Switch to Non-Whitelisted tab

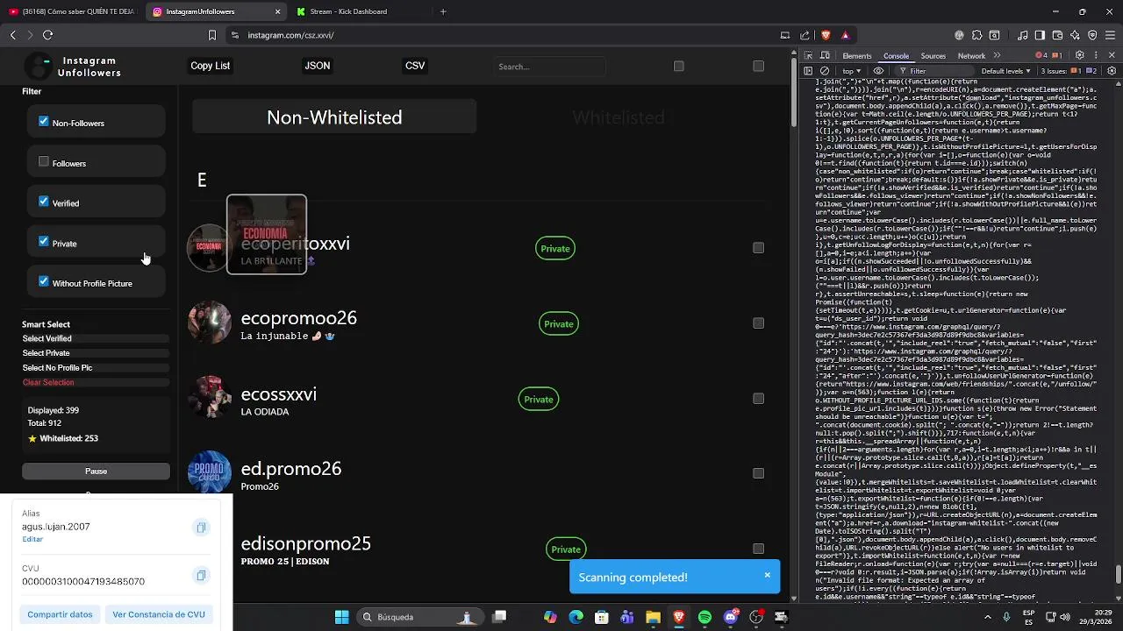(334, 117)
